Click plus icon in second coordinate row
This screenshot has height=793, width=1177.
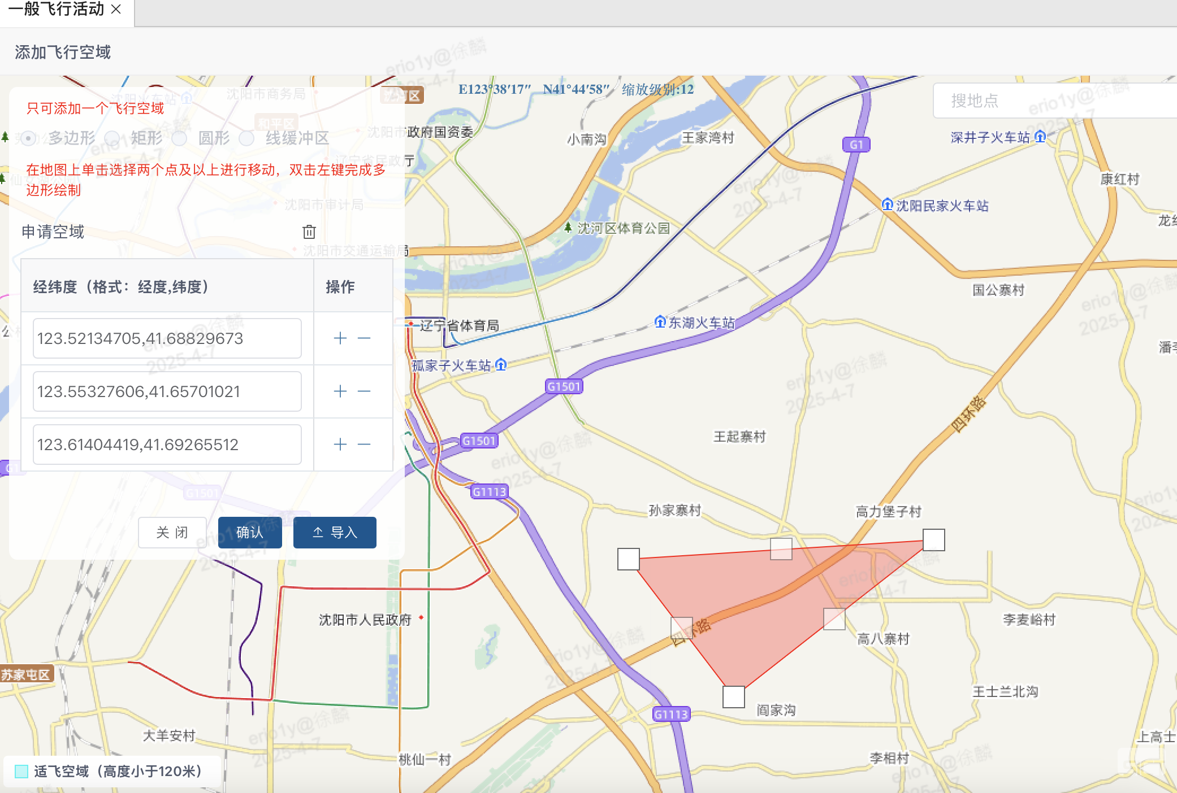pos(340,391)
